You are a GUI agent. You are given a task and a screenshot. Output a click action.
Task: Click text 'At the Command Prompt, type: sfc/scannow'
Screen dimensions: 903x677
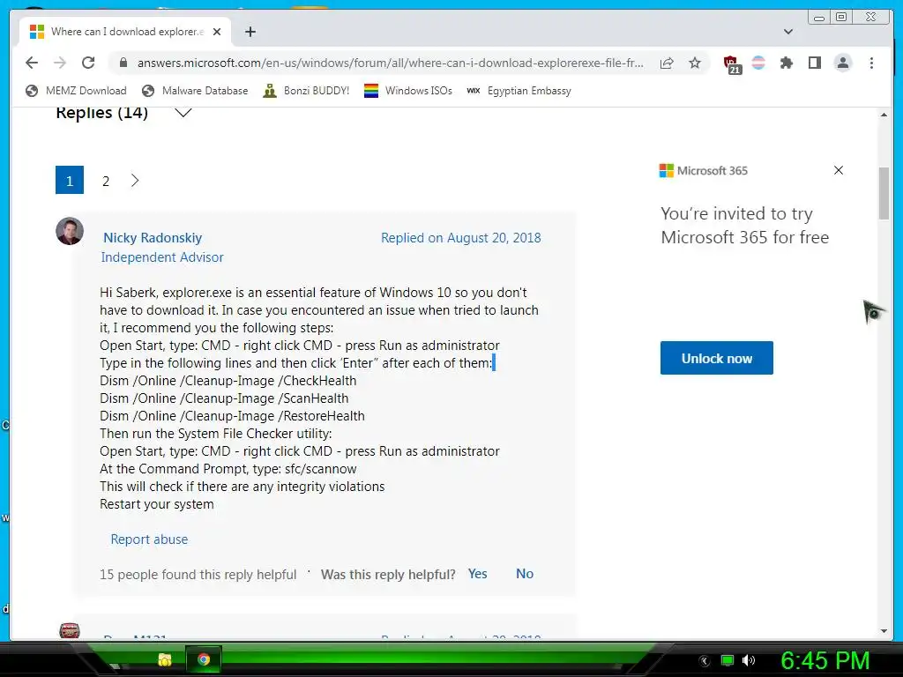click(x=228, y=469)
